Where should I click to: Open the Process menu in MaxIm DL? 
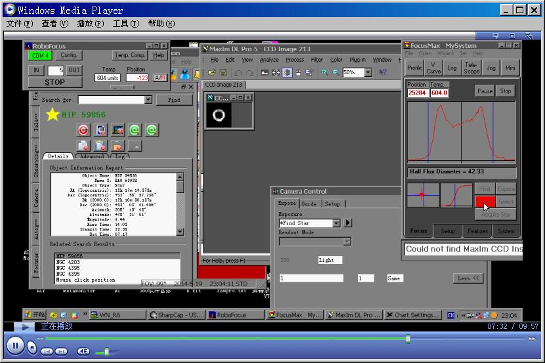[x=295, y=60]
